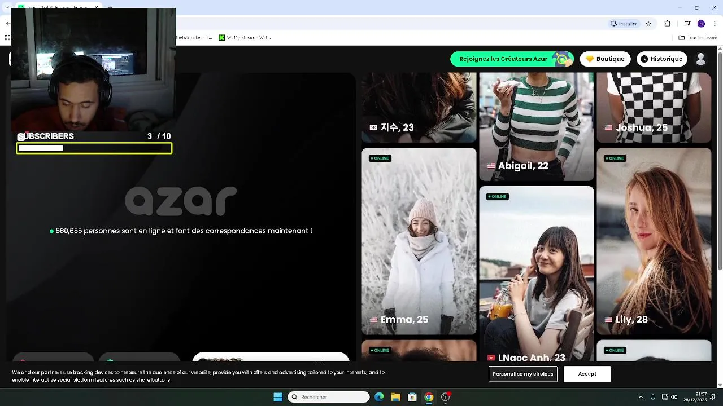Screen dimensions: 723x406
Task: Click the Windows Start button
Action: click(x=278, y=397)
